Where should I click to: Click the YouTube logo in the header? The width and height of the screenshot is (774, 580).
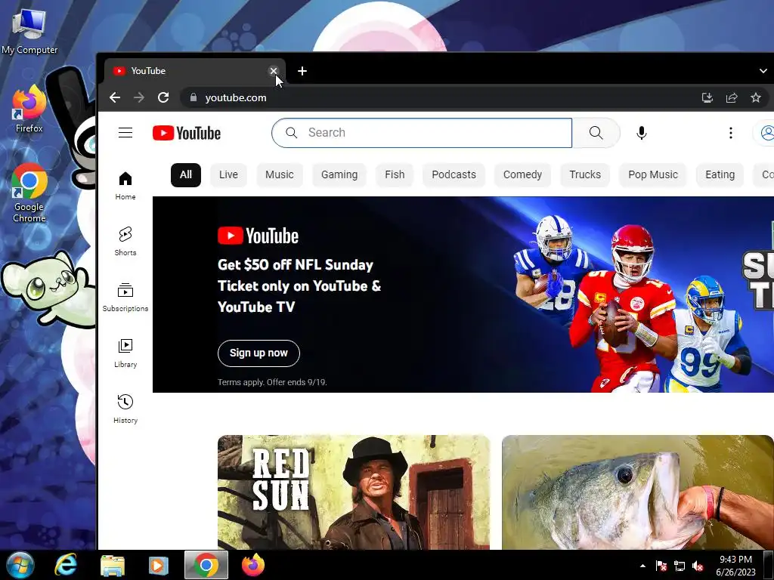pos(187,133)
